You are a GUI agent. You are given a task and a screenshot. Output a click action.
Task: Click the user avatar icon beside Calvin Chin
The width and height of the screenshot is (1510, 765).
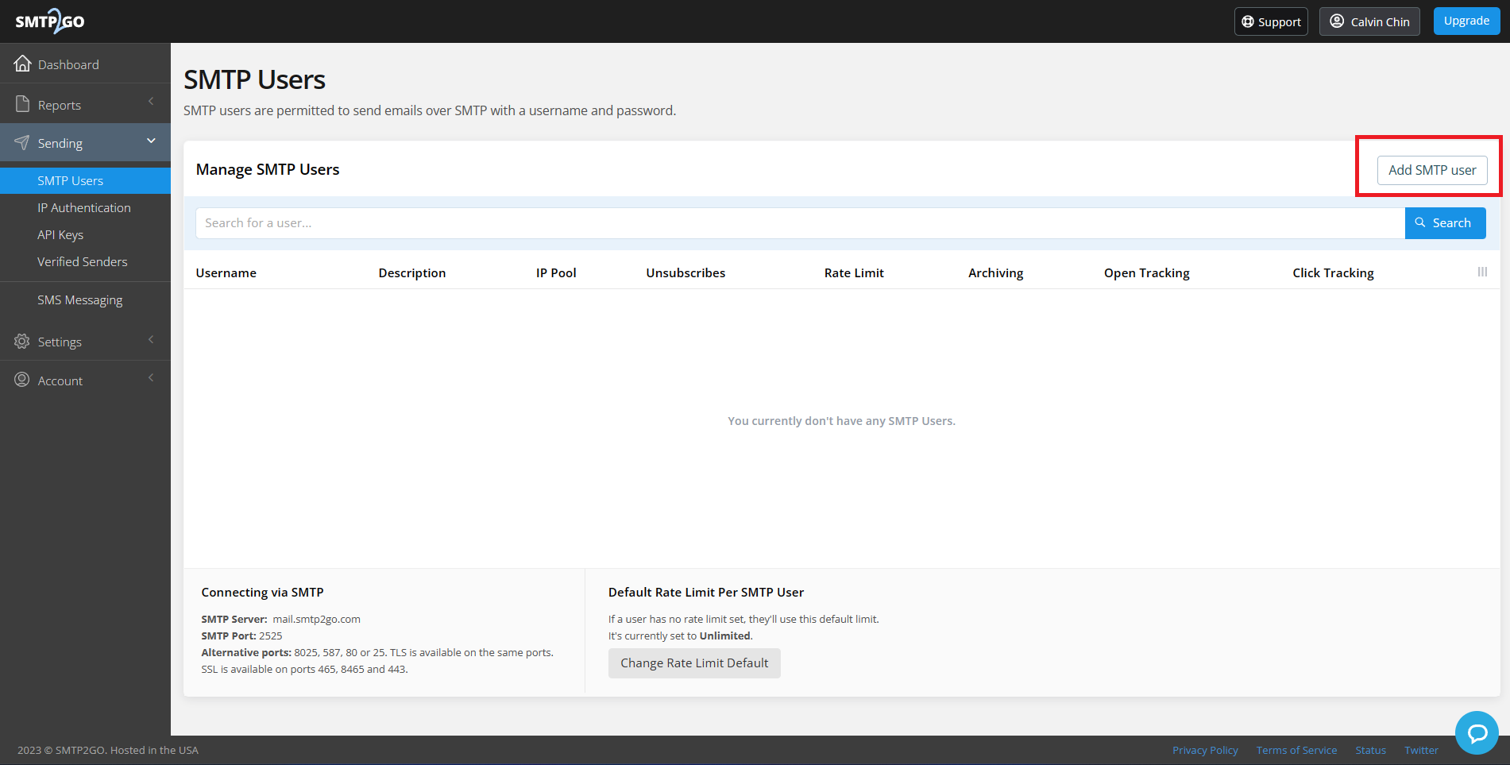[1338, 21]
